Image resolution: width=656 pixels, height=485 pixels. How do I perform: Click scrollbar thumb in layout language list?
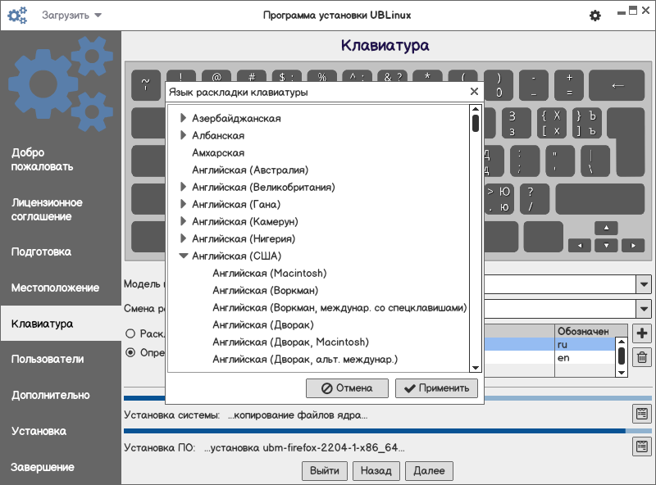point(476,123)
